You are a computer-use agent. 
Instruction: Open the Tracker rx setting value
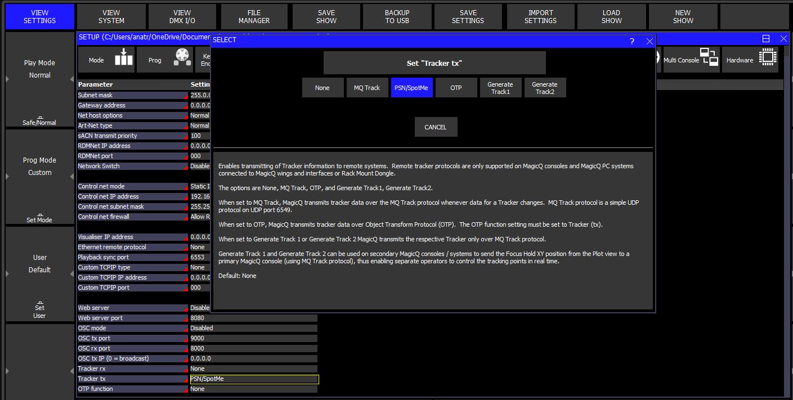[x=253, y=368]
